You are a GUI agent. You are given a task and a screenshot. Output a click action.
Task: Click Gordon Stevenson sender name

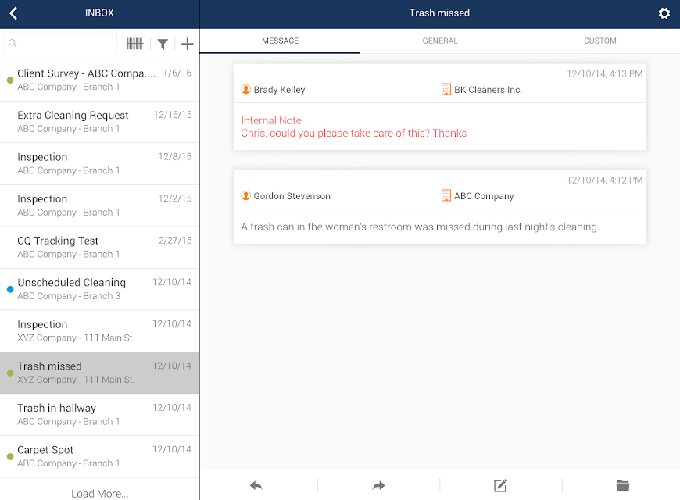[292, 196]
